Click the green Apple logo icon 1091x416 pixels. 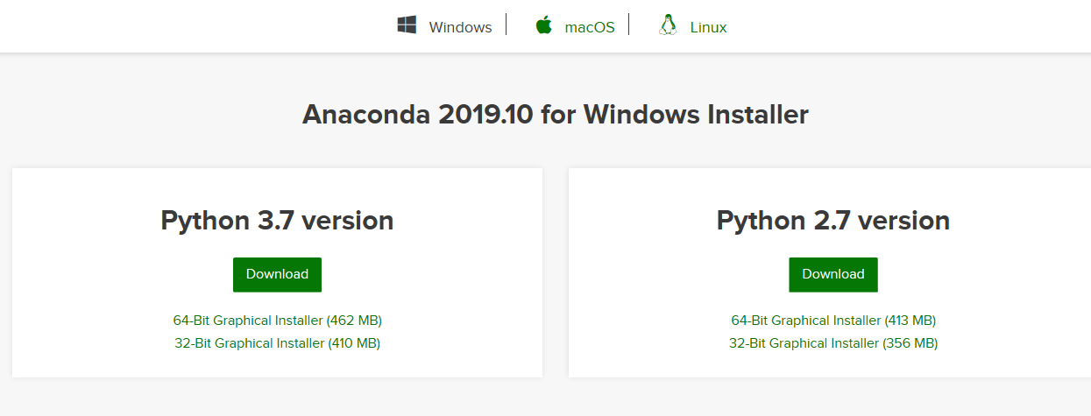(544, 25)
